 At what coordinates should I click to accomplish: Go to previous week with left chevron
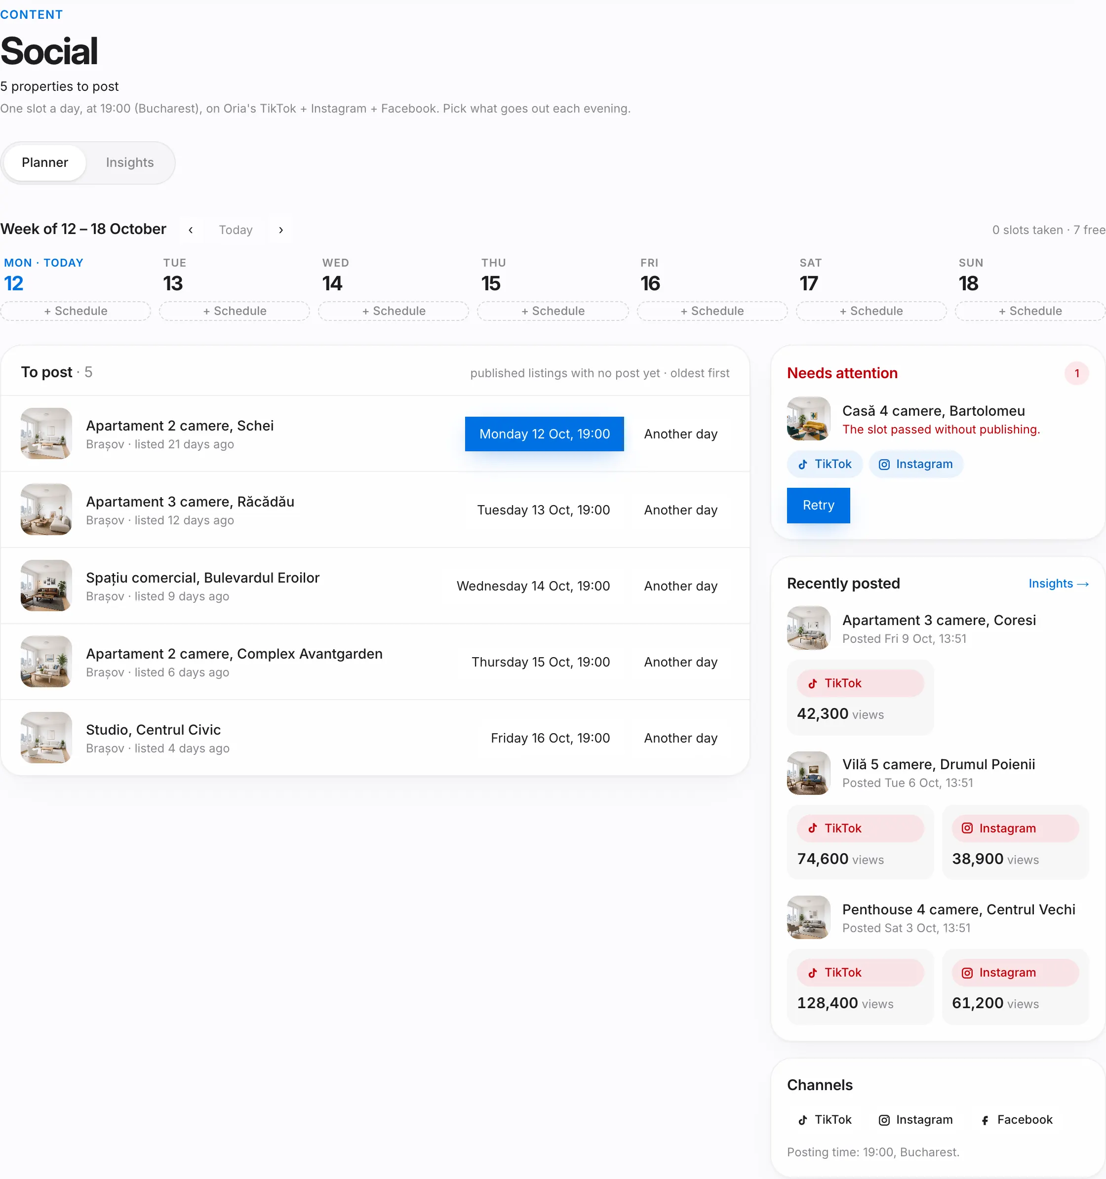click(191, 230)
